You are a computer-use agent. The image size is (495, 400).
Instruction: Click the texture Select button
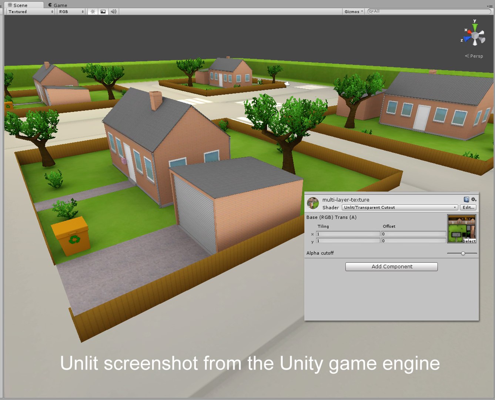click(x=469, y=241)
